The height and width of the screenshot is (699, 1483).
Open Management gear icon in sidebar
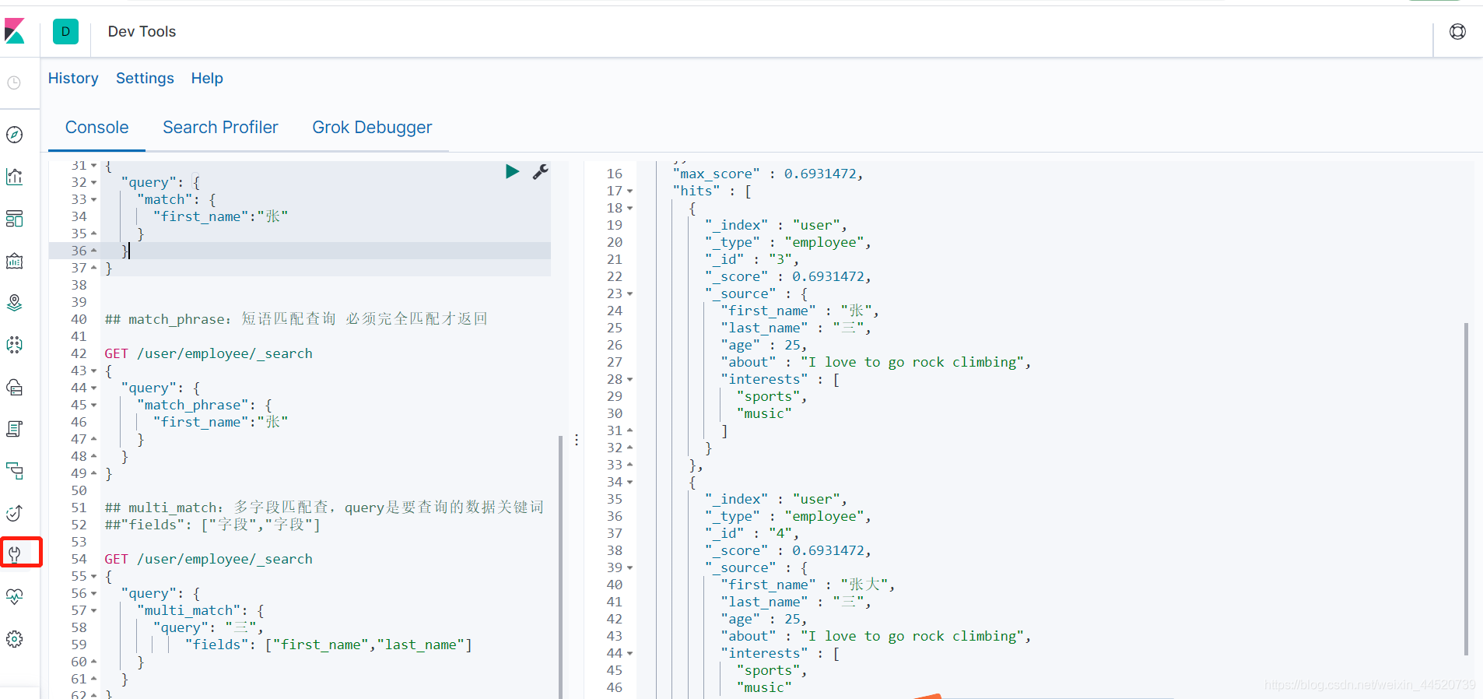pyautogui.click(x=14, y=639)
